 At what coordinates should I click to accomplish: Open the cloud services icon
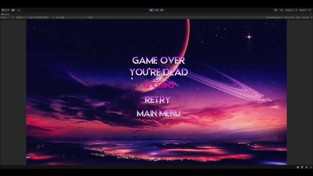pos(13,10)
